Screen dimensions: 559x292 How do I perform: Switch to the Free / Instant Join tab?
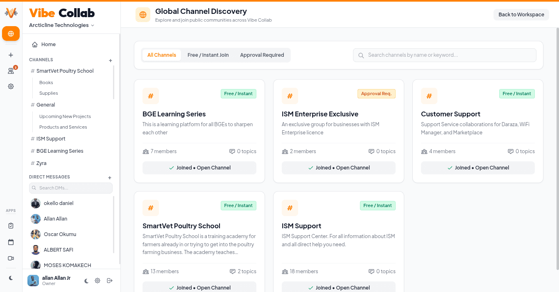208,55
